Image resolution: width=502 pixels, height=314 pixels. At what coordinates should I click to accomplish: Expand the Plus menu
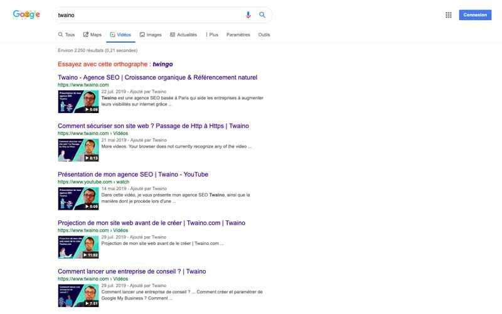pos(212,35)
